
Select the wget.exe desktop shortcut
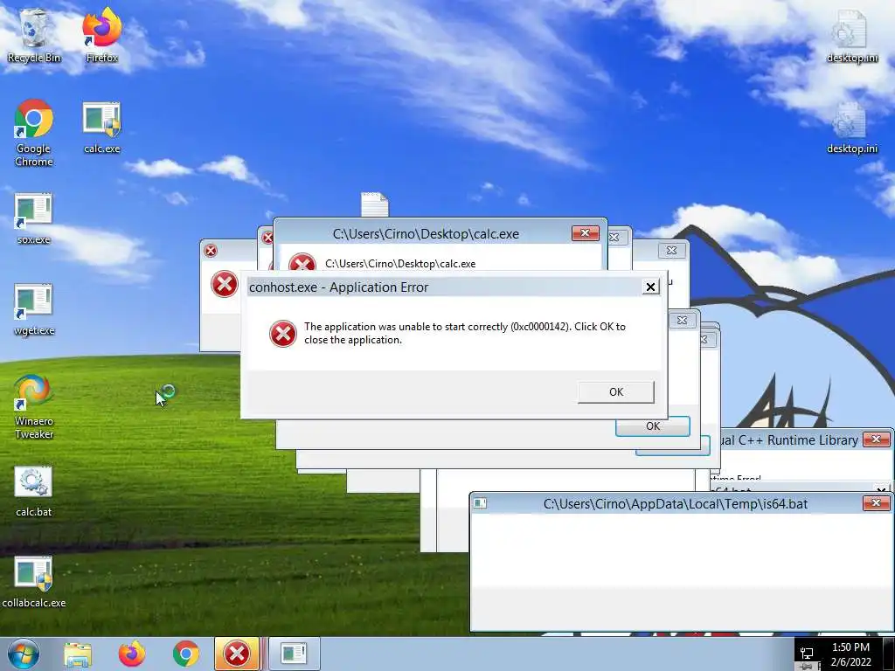point(34,310)
